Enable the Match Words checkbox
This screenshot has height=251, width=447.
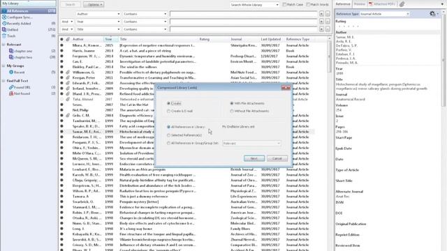pos(308,5)
